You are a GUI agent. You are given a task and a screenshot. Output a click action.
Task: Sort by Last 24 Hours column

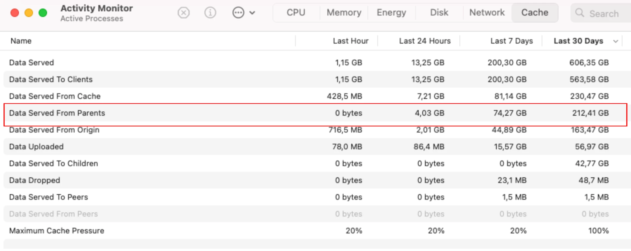click(425, 41)
